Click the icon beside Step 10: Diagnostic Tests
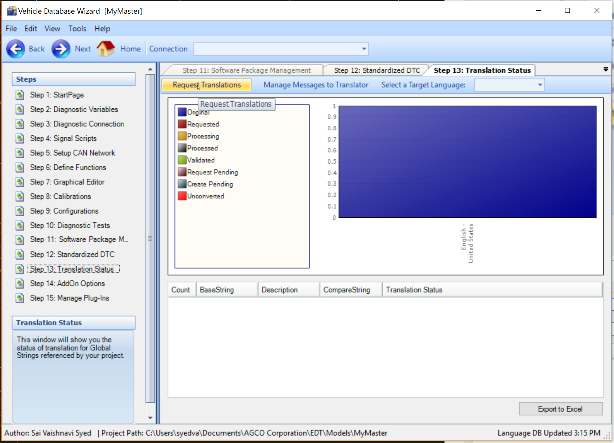This screenshot has width=614, height=443. click(20, 225)
